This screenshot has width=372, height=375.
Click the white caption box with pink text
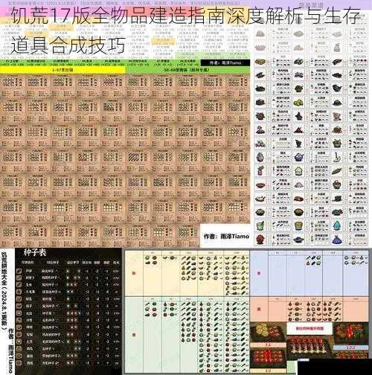tap(310, 329)
